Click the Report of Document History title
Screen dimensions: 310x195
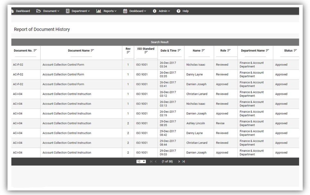tap(42, 29)
